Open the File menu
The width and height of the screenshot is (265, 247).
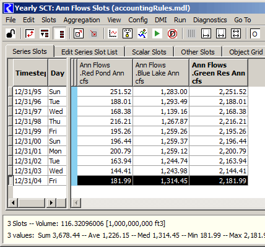coord(11,20)
